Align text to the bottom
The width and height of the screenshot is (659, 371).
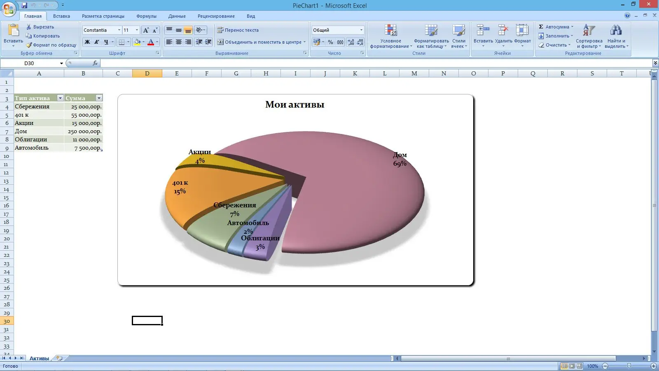point(188,30)
